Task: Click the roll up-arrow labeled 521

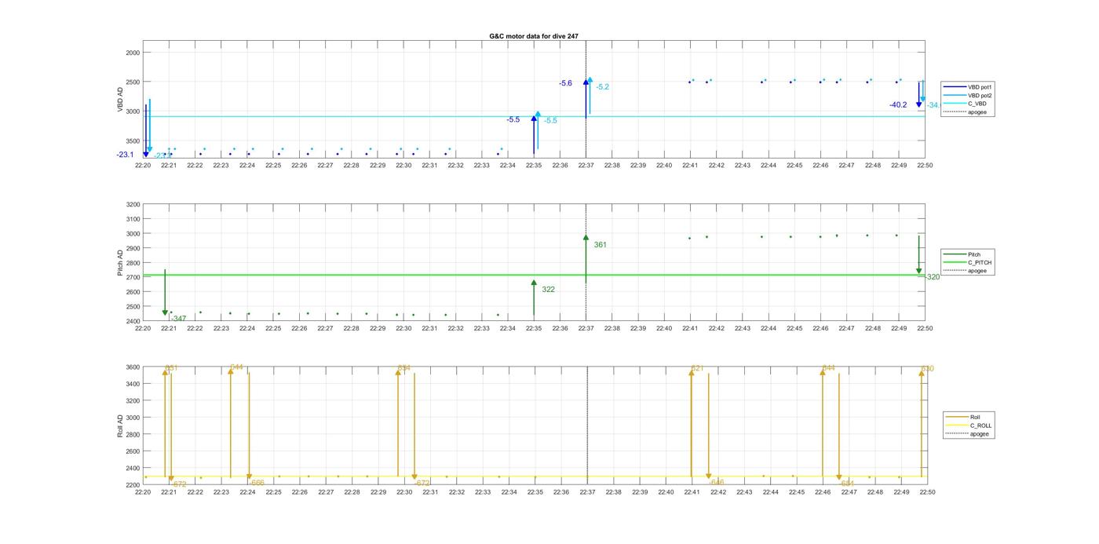Action: tap(691, 424)
